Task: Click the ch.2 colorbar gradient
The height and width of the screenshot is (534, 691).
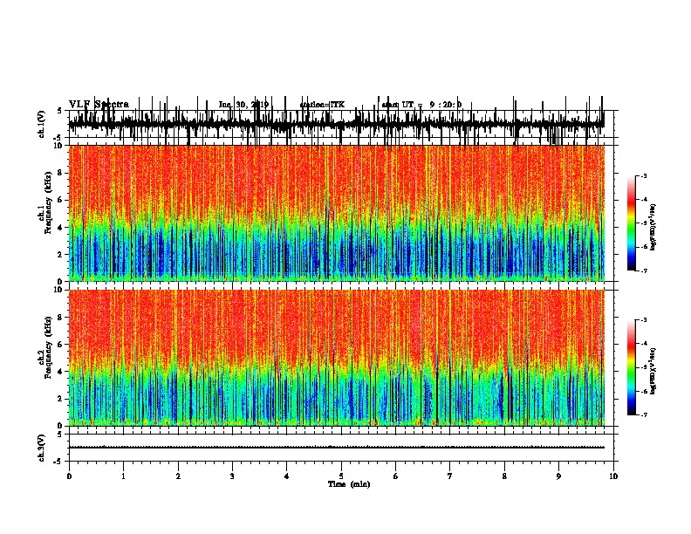Action: tap(632, 367)
